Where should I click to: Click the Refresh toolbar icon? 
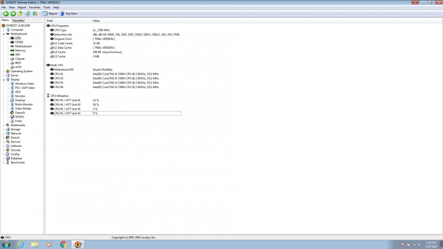click(27, 14)
